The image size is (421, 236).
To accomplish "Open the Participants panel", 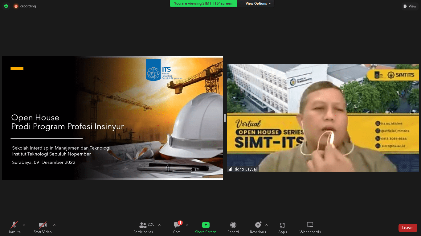I will tap(143, 227).
